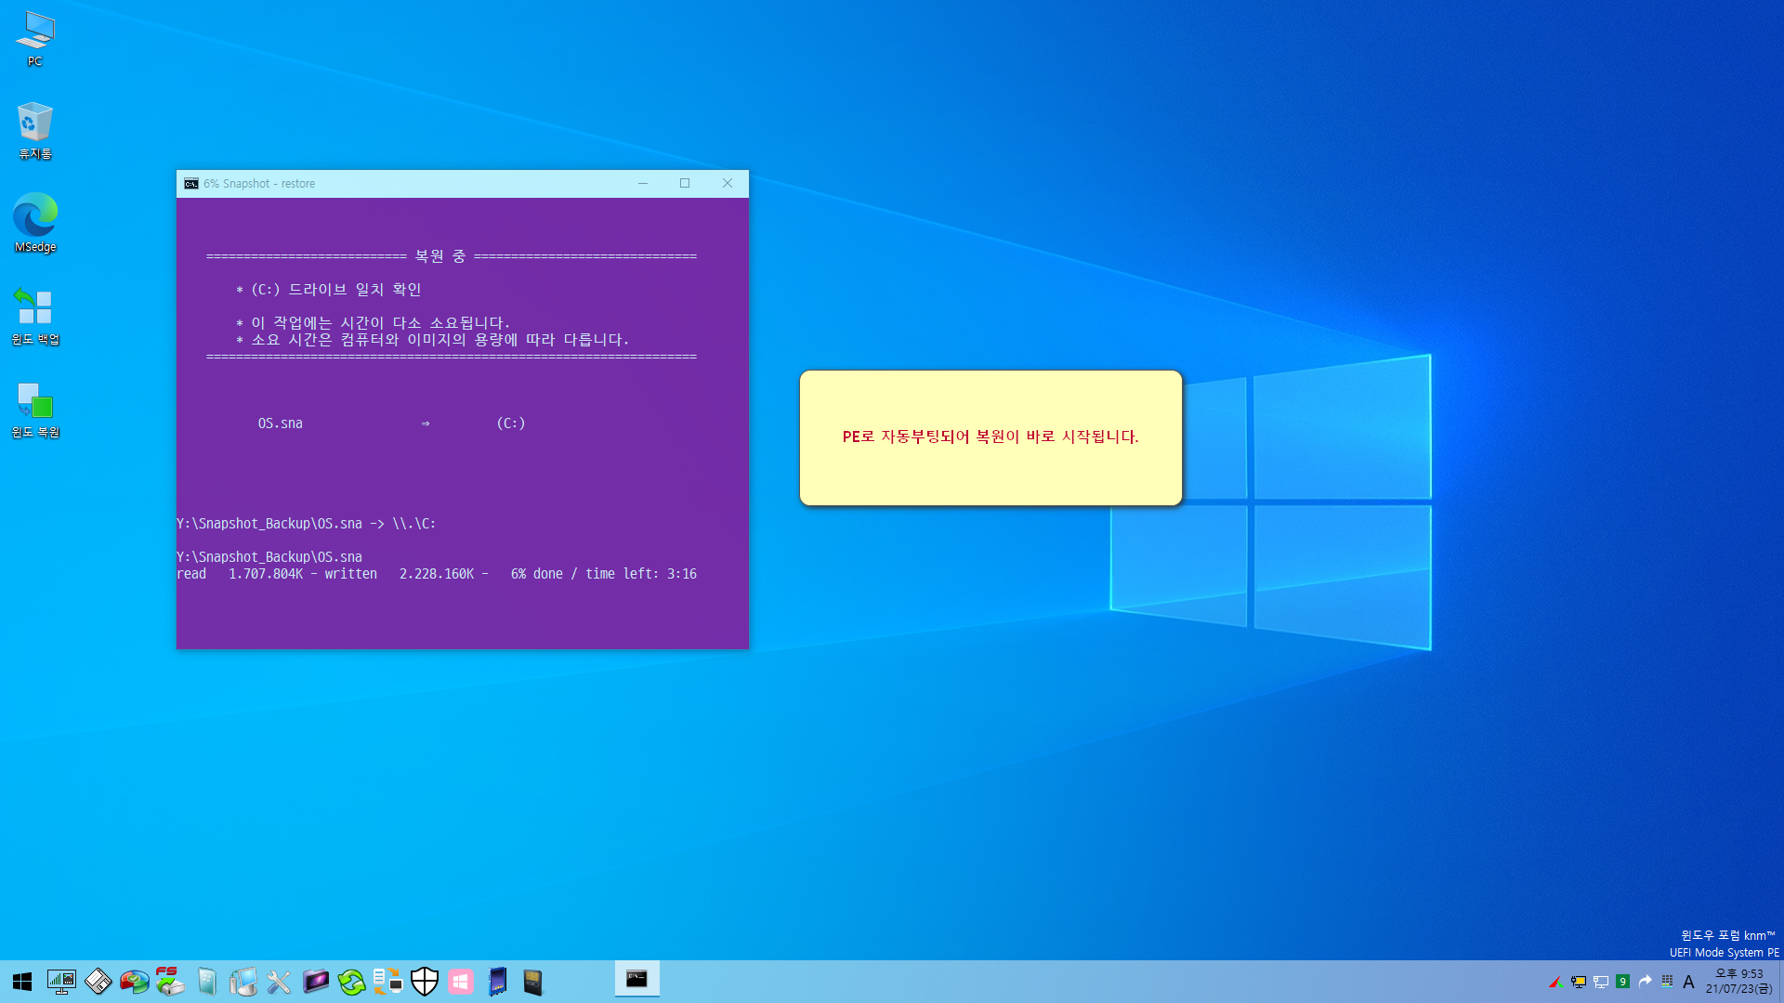Click the 'Y:\Snapshot_Backup\OS.sna -> \\.\C:' line
Screen dimensions: 1784x1003
coord(307,524)
